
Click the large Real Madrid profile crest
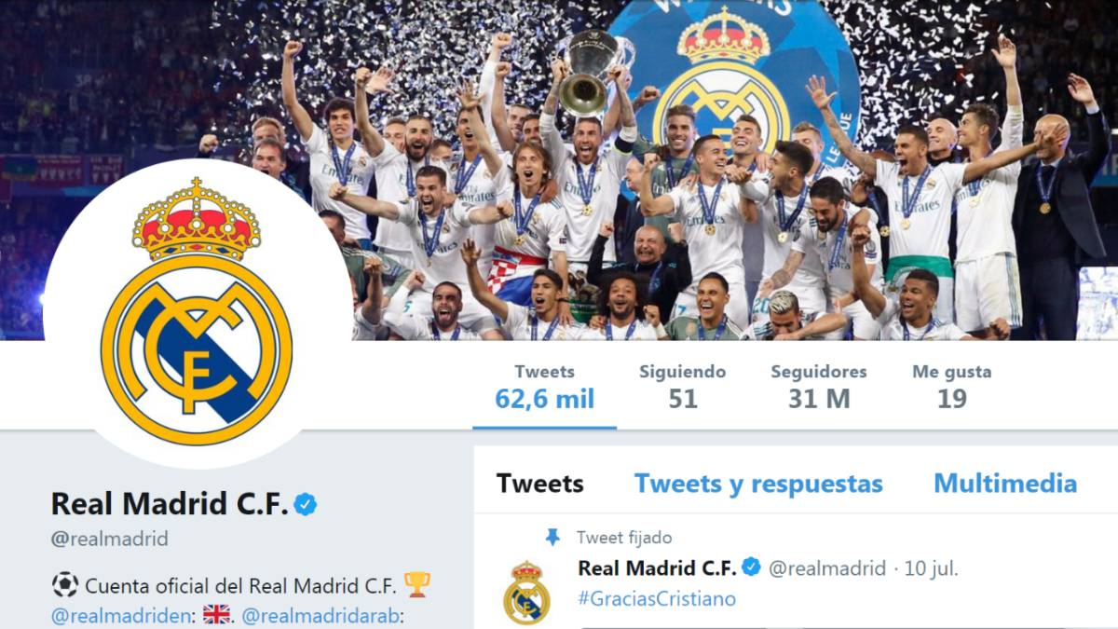(197, 312)
